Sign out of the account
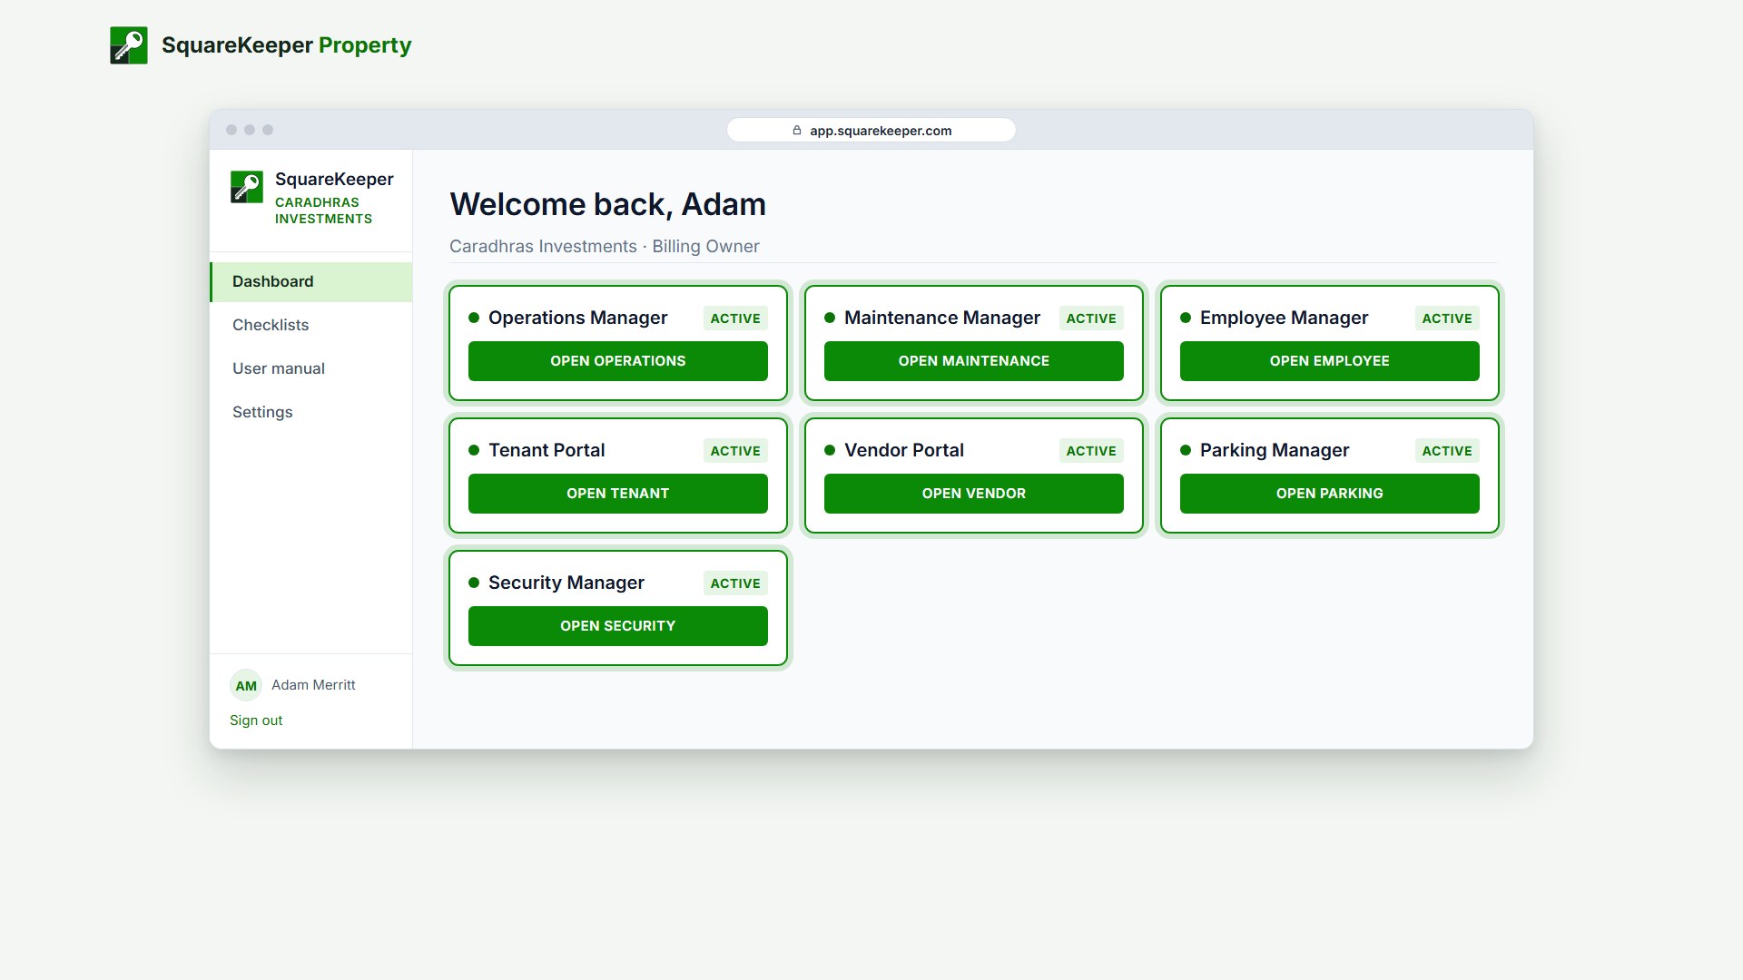Image resolution: width=1743 pixels, height=980 pixels. pos(256,720)
